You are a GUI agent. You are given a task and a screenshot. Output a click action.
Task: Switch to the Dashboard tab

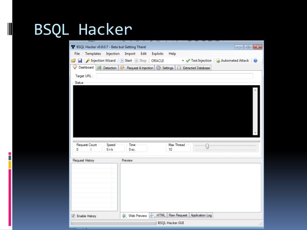click(83, 67)
